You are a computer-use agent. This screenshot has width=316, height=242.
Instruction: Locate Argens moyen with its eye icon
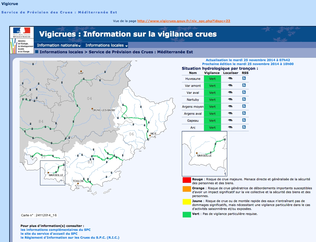(x=230, y=106)
